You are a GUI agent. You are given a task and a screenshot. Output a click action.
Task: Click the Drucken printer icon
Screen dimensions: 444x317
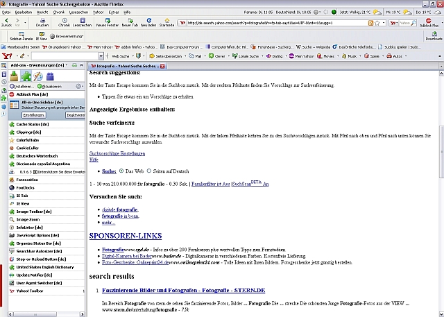[42, 21]
